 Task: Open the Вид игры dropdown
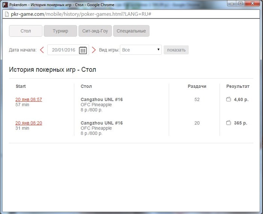[x=141, y=50]
